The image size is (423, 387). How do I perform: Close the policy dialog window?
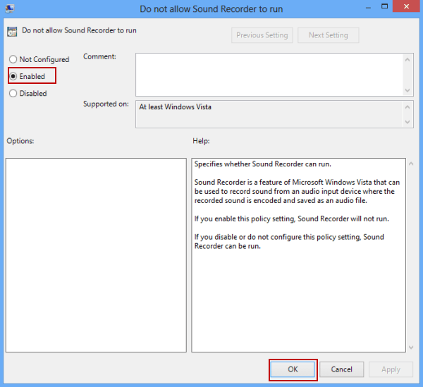pyautogui.click(x=406, y=6)
